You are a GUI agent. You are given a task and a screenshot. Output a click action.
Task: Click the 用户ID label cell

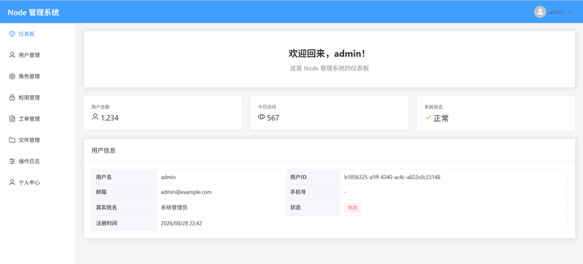[313, 177]
